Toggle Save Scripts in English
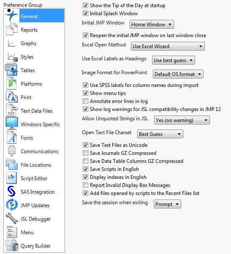This screenshot has height=254, width=231. [x=85, y=169]
